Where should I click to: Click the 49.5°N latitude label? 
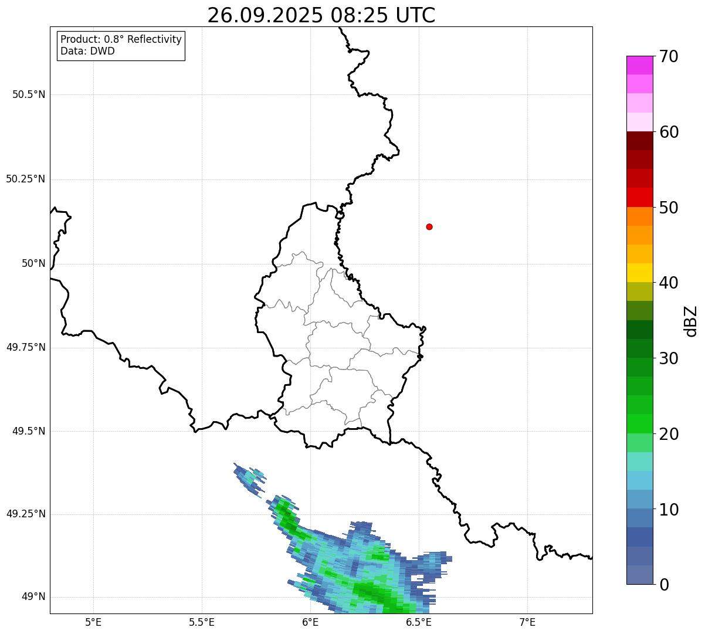29,431
